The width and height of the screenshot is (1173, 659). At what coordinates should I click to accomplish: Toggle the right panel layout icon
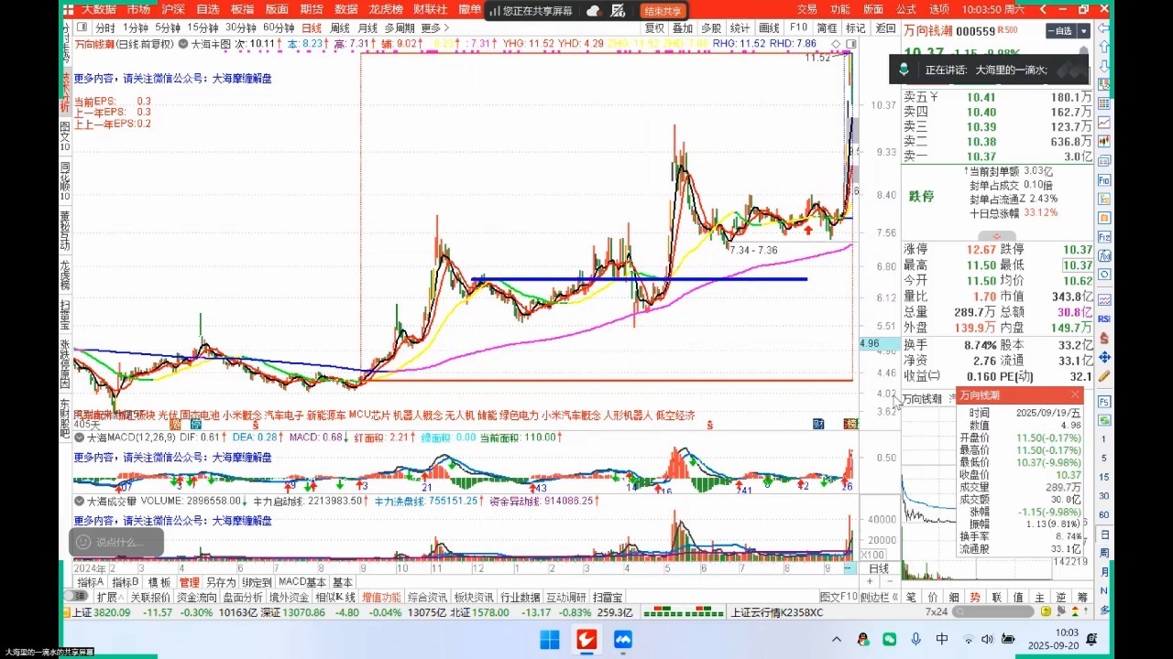851,44
